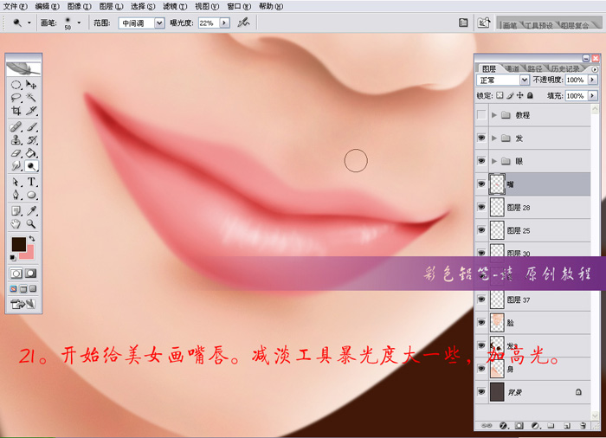Click the airbrush icon in options bar
Screen dimensions: 606x438
243,23
